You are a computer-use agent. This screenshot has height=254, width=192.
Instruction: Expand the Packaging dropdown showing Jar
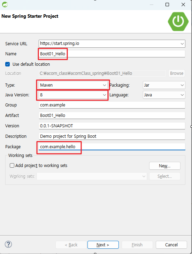[x=164, y=85]
